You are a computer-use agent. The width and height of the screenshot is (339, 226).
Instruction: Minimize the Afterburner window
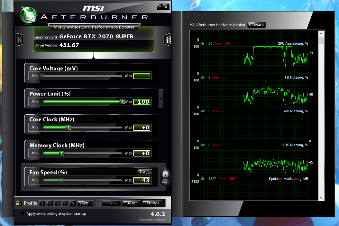pyautogui.click(x=160, y=7)
